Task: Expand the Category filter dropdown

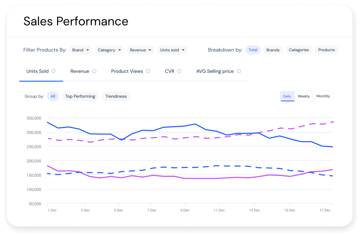Action: [109, 50]
